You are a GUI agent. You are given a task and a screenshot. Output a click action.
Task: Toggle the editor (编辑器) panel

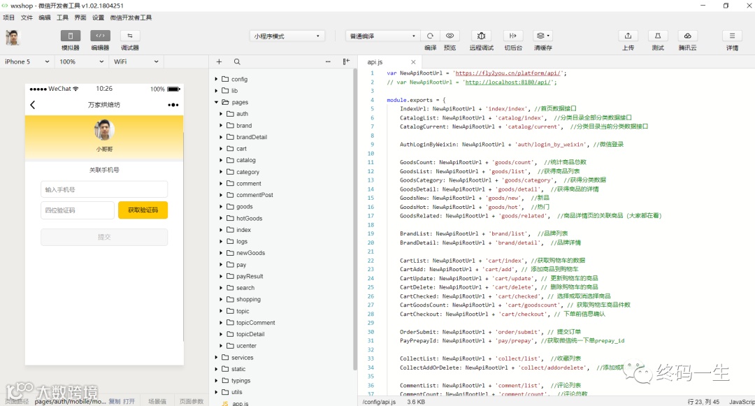(x=100, y=36)
